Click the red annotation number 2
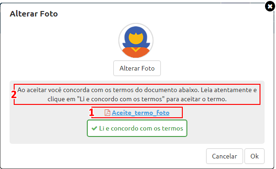 point(14,94)
